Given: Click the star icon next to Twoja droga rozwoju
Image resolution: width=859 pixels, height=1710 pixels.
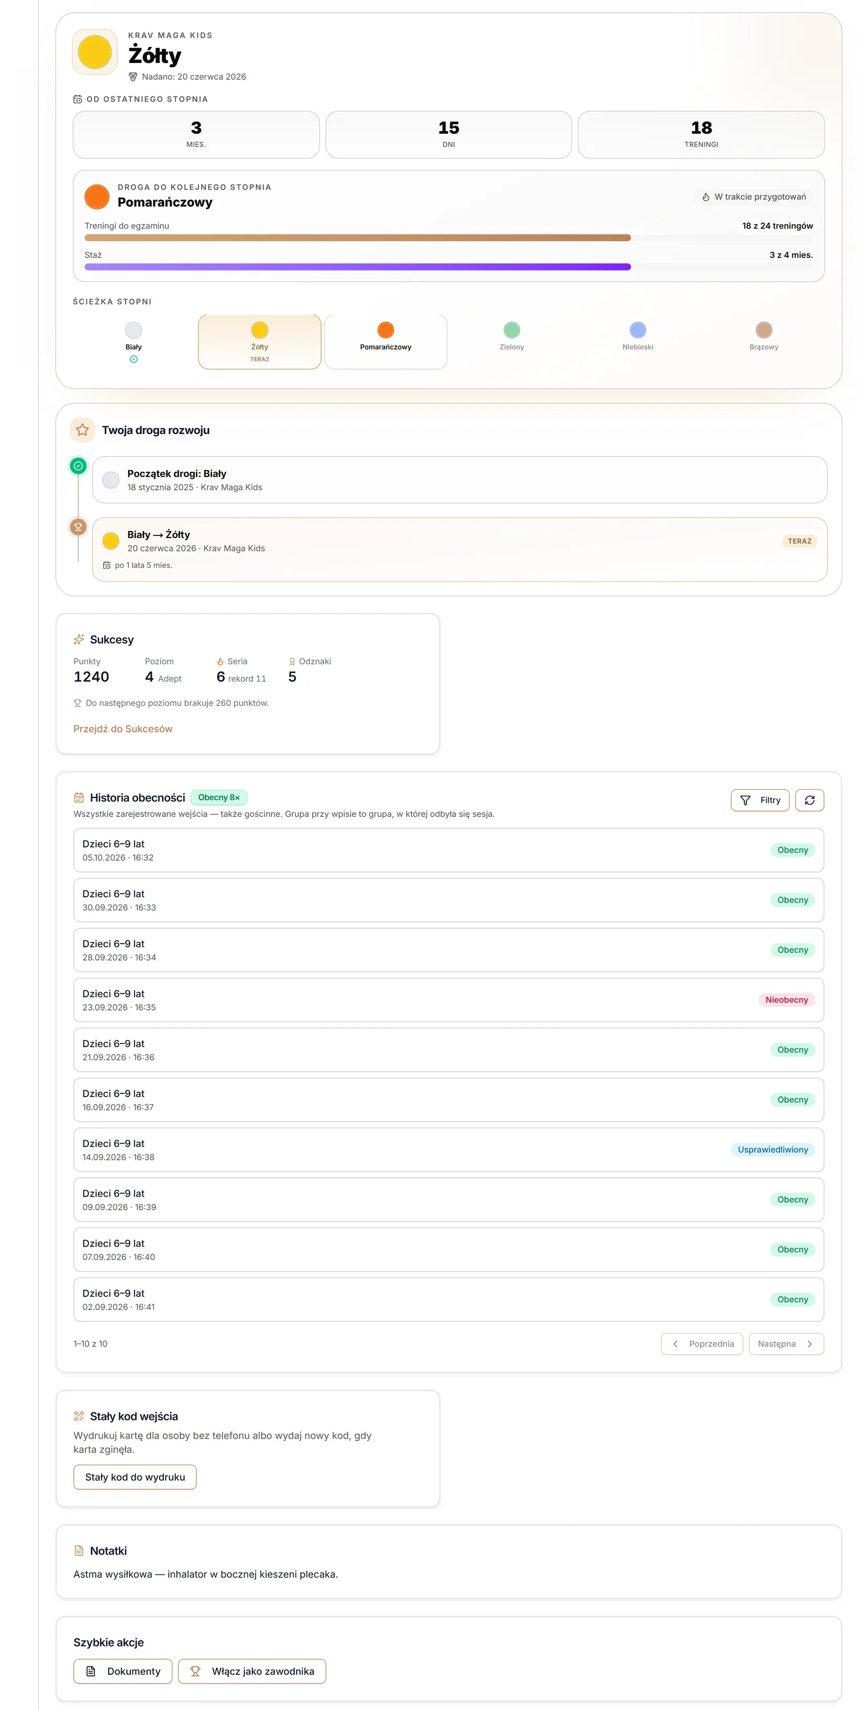Looking at the screenshot, I should 82,430.
